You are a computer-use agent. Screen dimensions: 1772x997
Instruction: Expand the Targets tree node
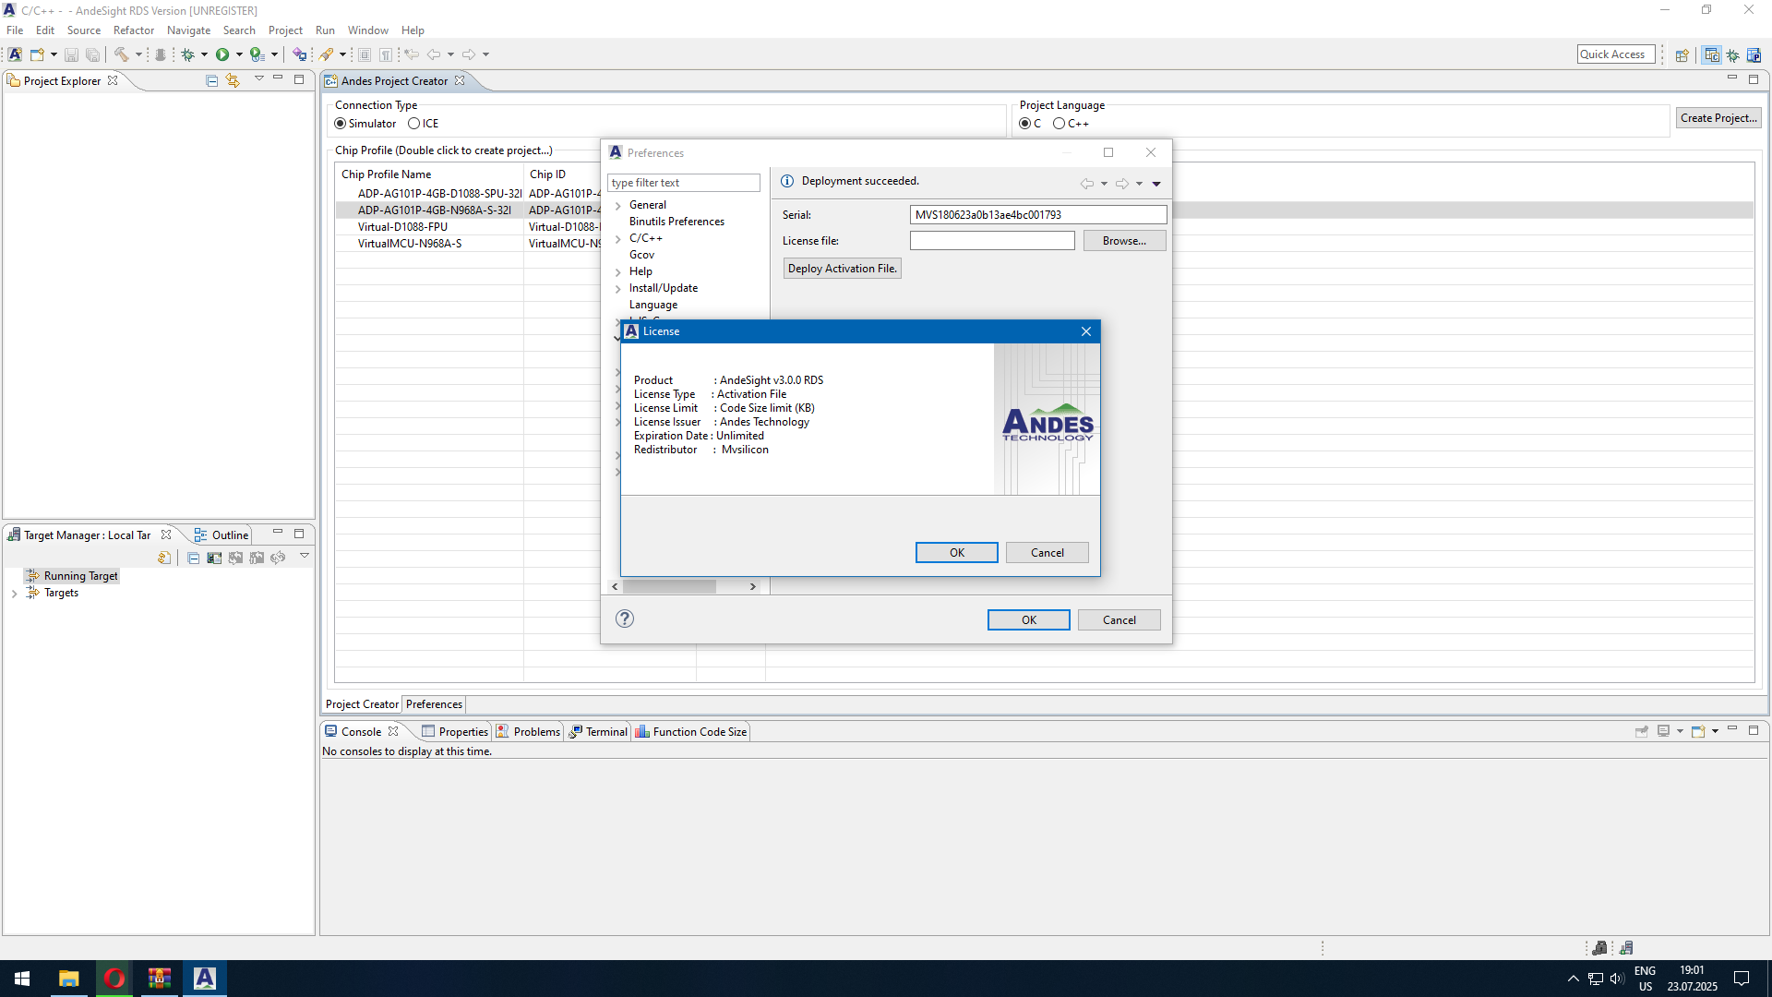pos(14,594)
